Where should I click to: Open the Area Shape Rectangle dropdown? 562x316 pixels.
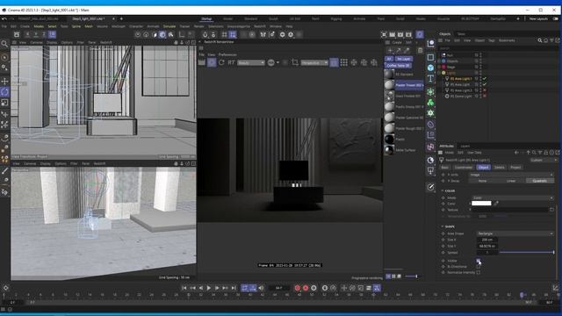click(515, 233)
